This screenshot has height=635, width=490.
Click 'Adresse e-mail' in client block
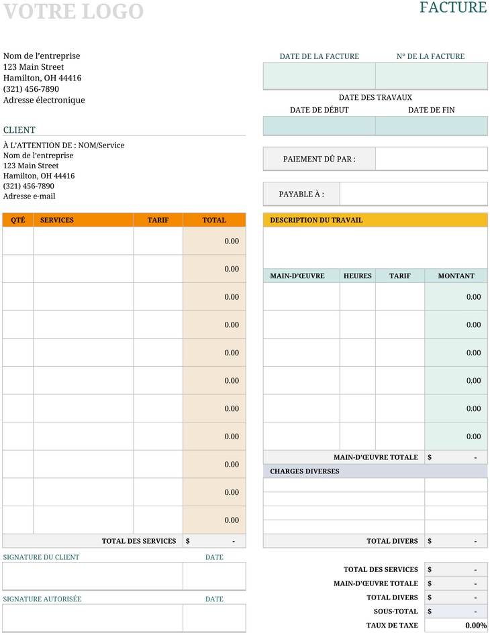click(29, 196)
